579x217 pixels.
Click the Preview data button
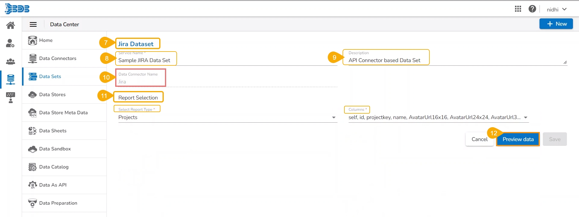coord(518,139)
